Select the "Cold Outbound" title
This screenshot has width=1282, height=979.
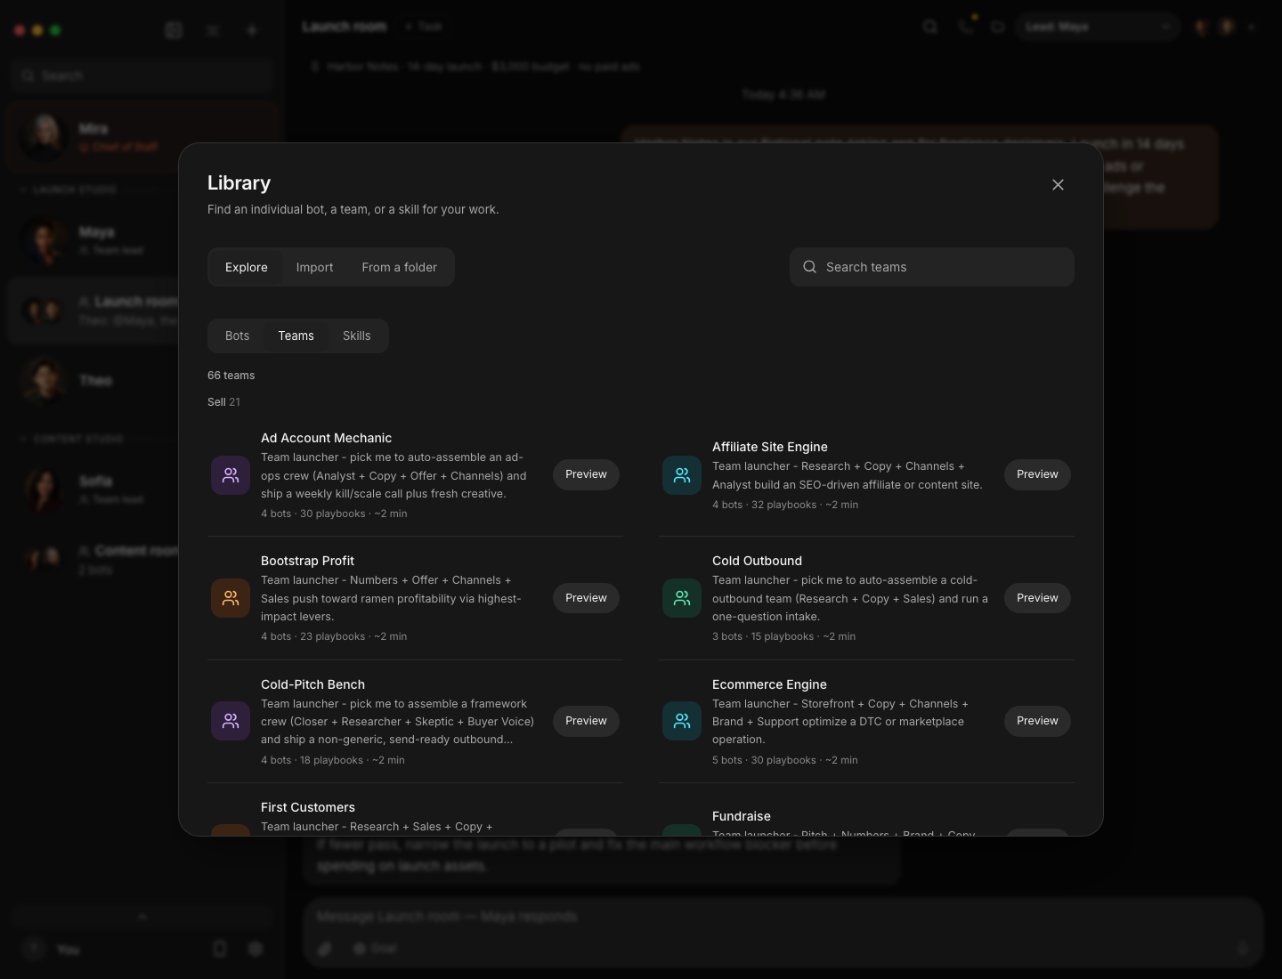[757, 561]
